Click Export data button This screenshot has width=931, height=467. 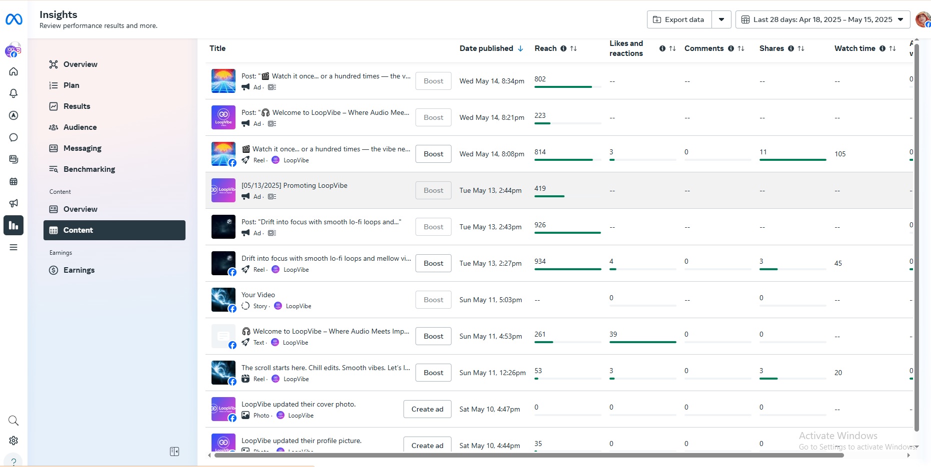[679, 19]
